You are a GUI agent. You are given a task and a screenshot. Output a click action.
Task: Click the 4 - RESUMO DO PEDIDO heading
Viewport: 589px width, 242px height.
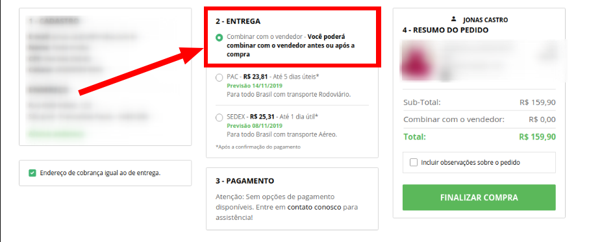pyautogui.click(x=445, y=30)
